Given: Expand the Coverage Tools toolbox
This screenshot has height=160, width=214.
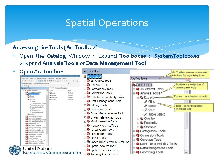Looking at the screenshot, I should coord(134,140).
